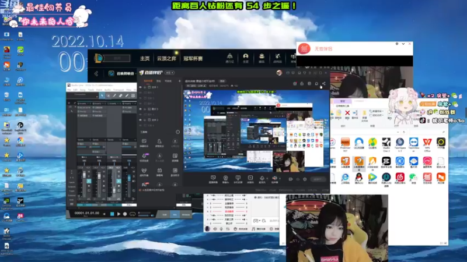Add a new source with the plus icon
The height and width of the screenshot is (262, 467).
click(179, 81)
